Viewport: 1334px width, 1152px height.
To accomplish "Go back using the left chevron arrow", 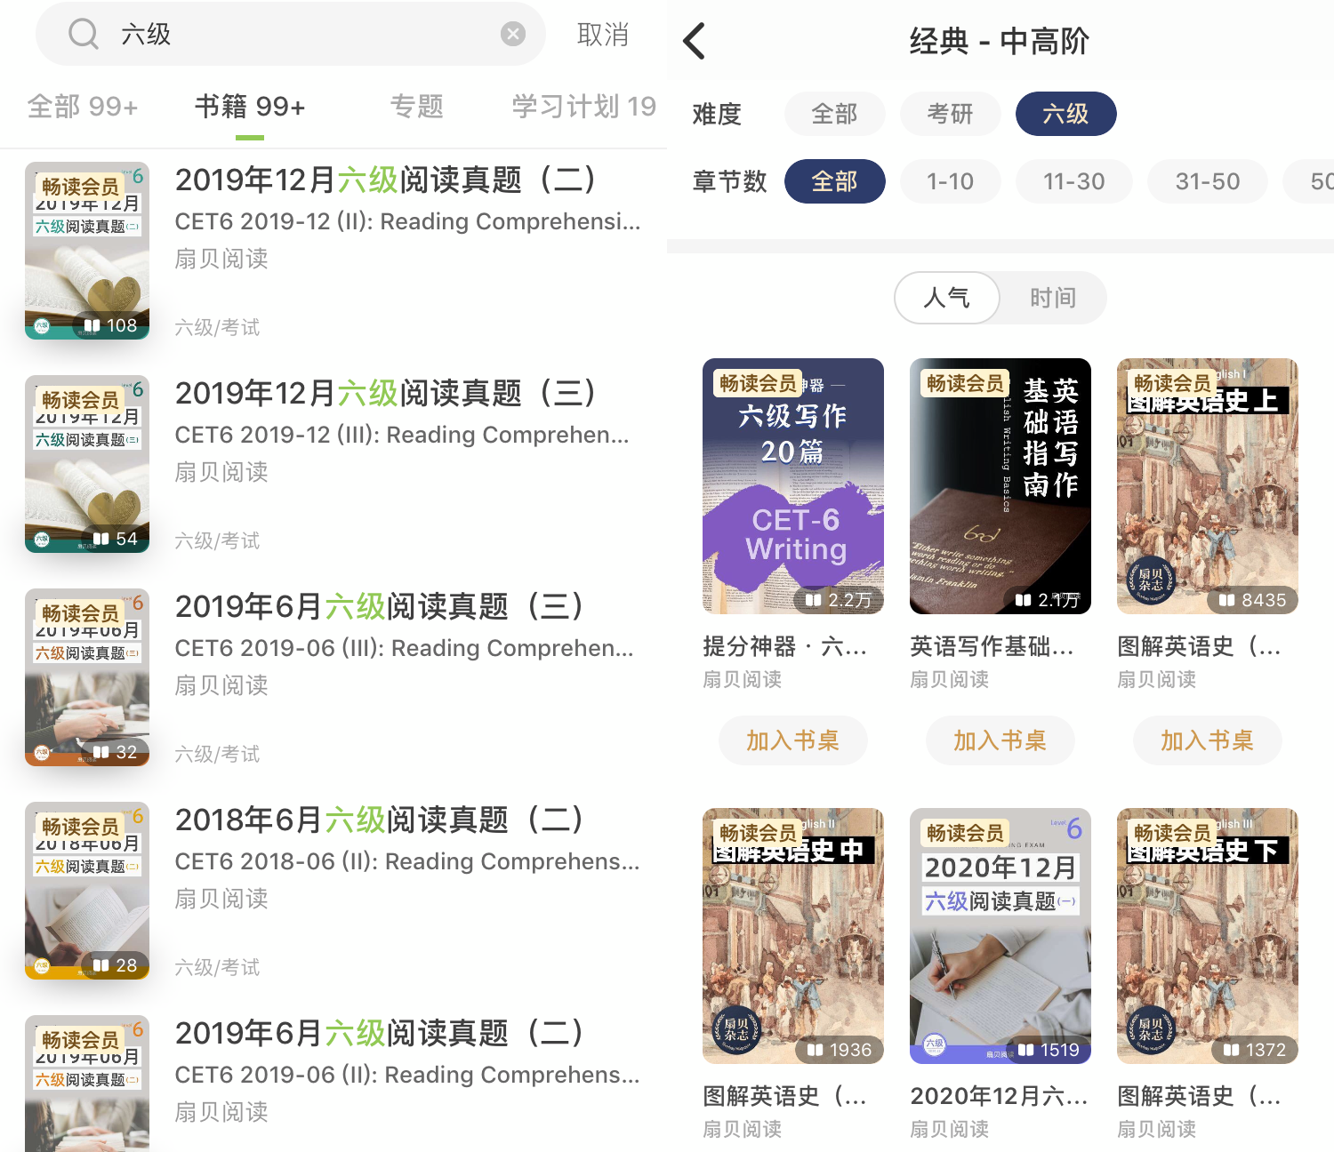I will point(695,41).
